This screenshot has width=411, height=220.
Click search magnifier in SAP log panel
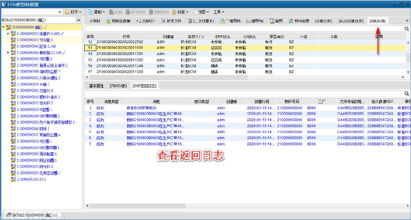406,93
